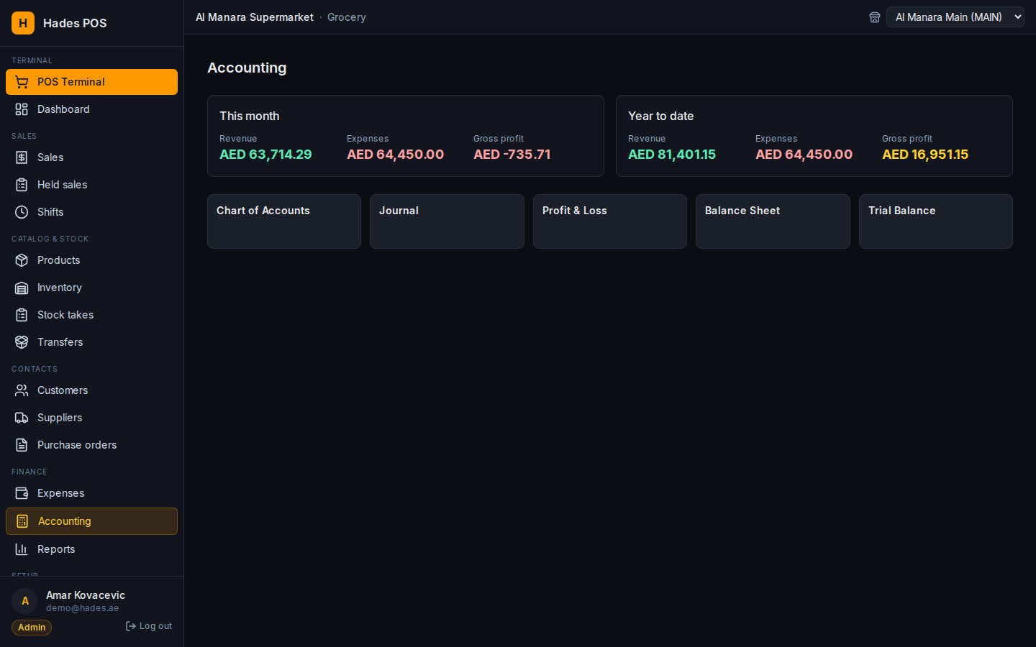Open Inventory from sidebar
The width and height of the screenshot is (1036, 647).
(91, 288)
